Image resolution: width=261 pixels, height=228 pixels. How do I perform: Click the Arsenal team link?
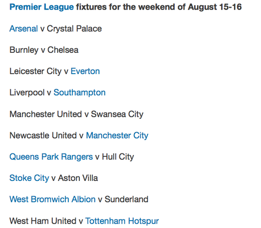click(24, 28)
